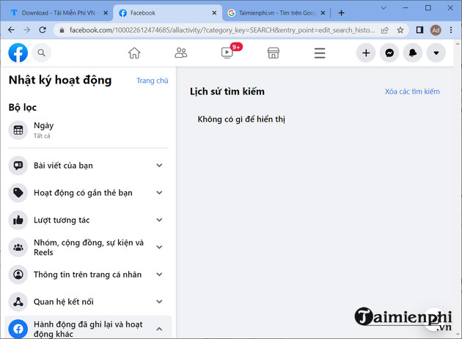
Task: Expand Hoạt động có gắn thẻ bạn chevron
Action: tap(159, 193)
